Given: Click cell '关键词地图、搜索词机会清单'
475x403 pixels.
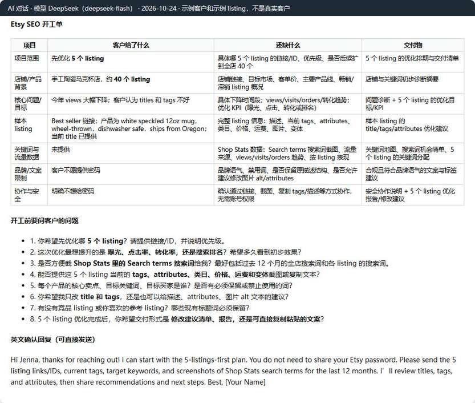Looking at the screenshot, I should click(x=413, y=154).
